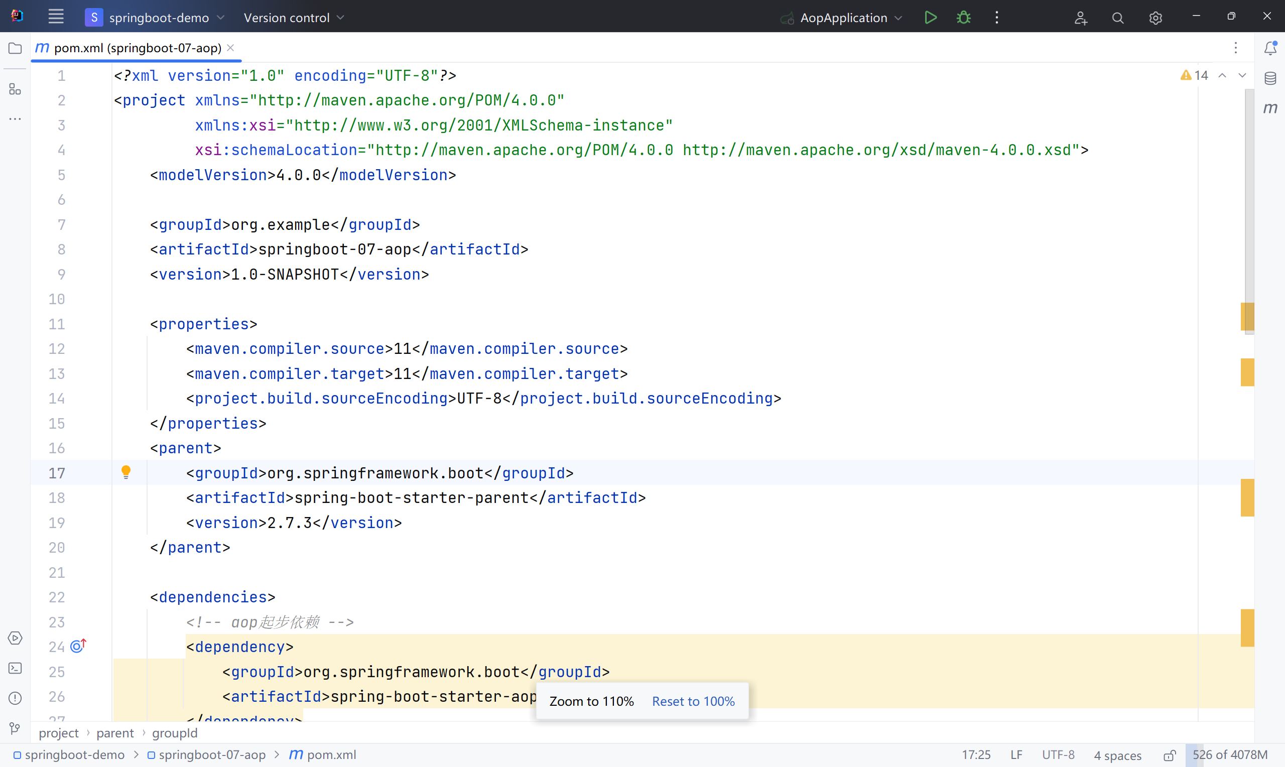Open Search Everywhere magnifier
The image size is (1285, 767).
(x=1117, y=18)
